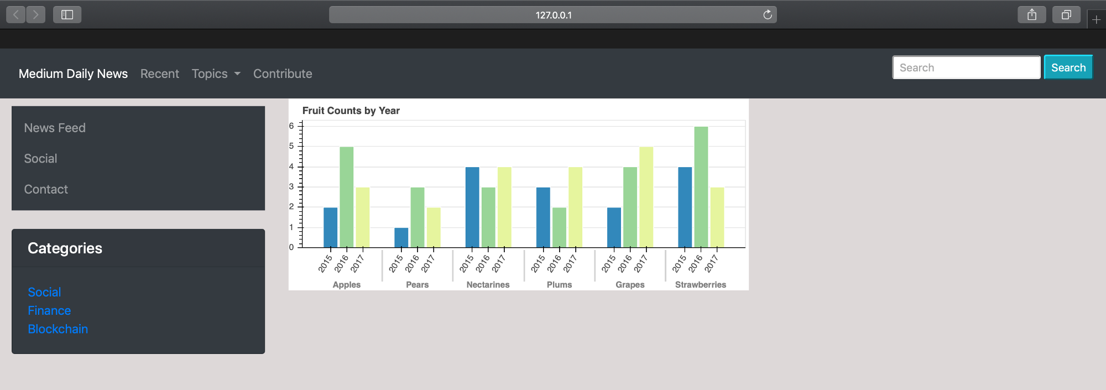1106x390 pixels.
Task: Go to the Contribute nav item
Action: pos(283,74)
